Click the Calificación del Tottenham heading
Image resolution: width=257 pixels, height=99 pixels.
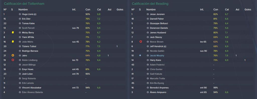24,3
